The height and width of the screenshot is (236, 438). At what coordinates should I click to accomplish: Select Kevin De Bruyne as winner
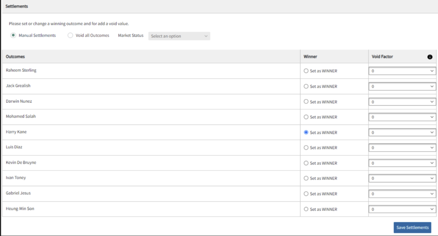click(306, 163)
